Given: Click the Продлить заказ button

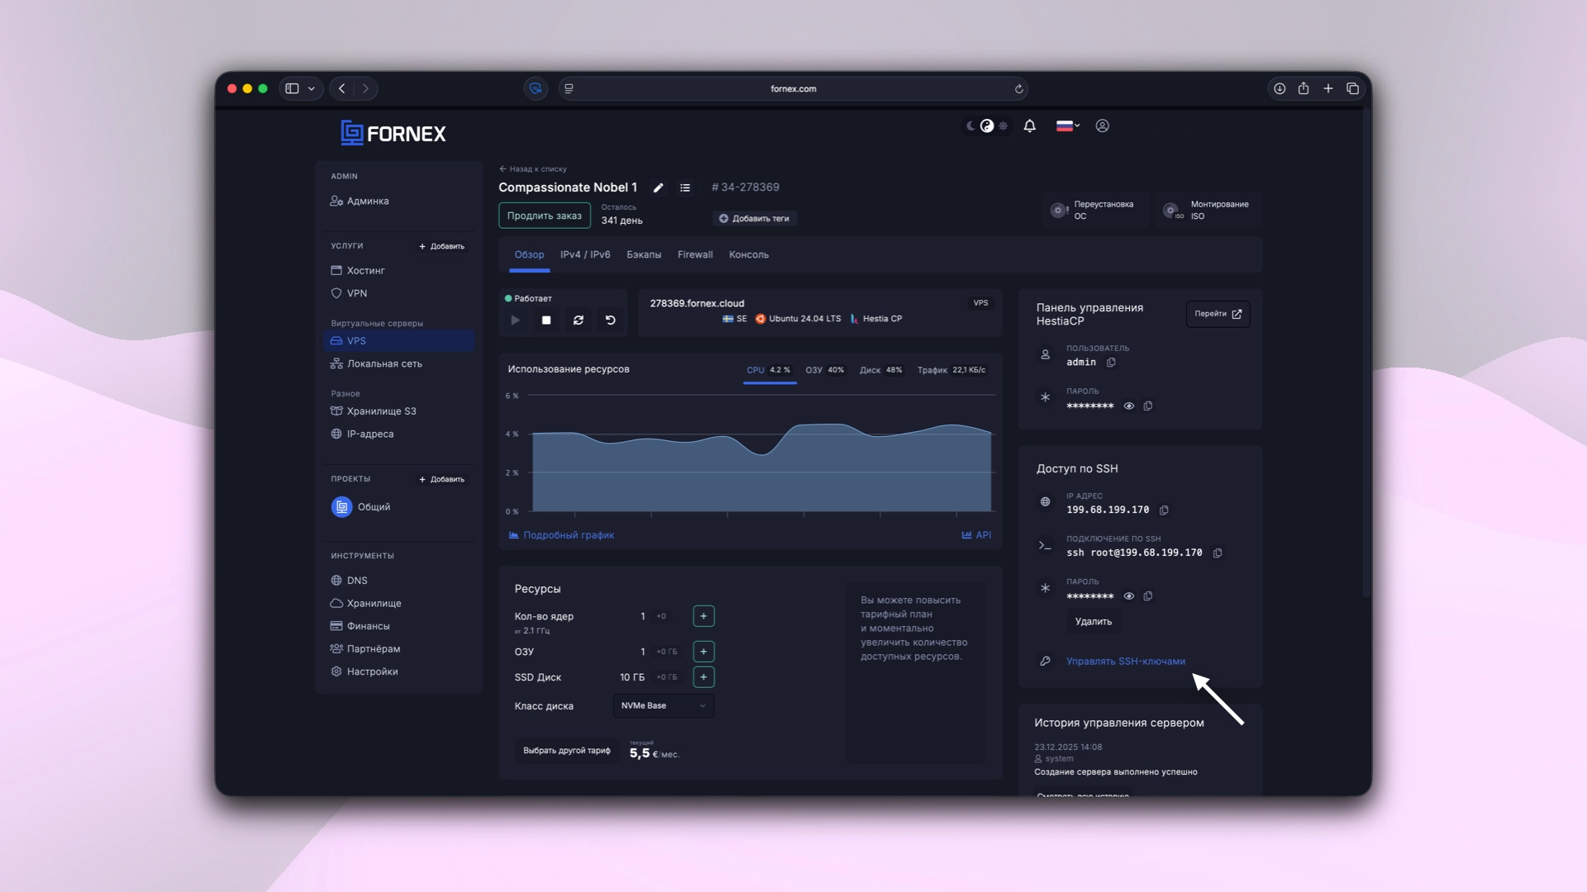Looking at the screenshot, I should click(545, 215).
